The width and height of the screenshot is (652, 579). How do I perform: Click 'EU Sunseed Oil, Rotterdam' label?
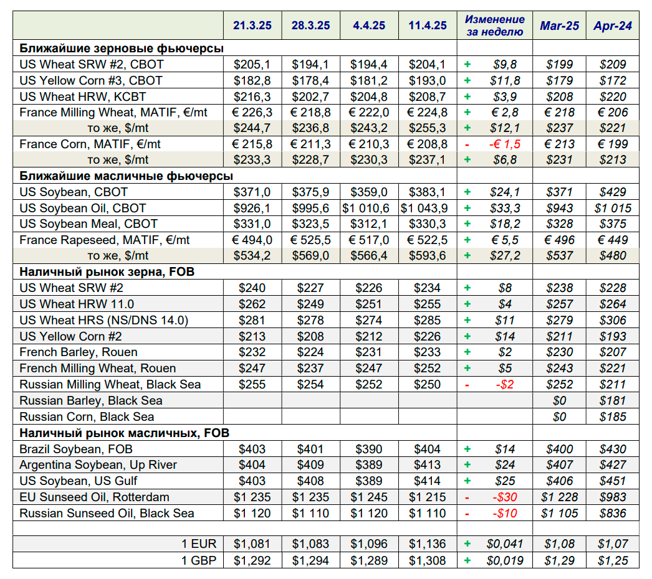[94, 497]
